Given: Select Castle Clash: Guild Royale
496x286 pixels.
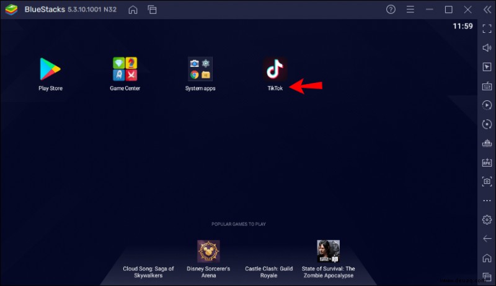Looking at the screenshot, I should coord(268,272).
